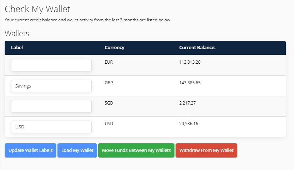Screen dimensions: 294x170
Task: Click the Label column header
Action: [17, 47]
